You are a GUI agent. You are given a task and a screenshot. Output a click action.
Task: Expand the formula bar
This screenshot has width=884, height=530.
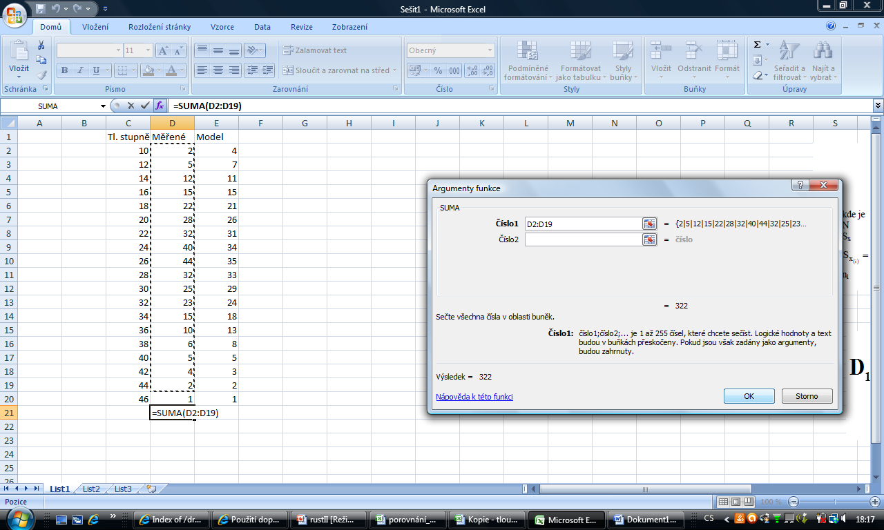[878, 106]
